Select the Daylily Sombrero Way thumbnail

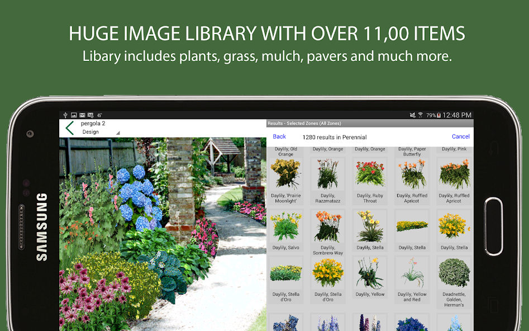328,226
